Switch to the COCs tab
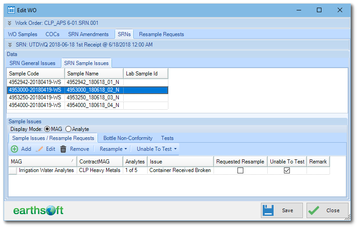The width and height of the screenshot is (358, 228). [x=52, y=34]
